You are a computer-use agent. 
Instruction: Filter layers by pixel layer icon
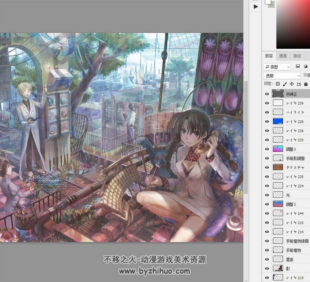(x=298, y=66)
